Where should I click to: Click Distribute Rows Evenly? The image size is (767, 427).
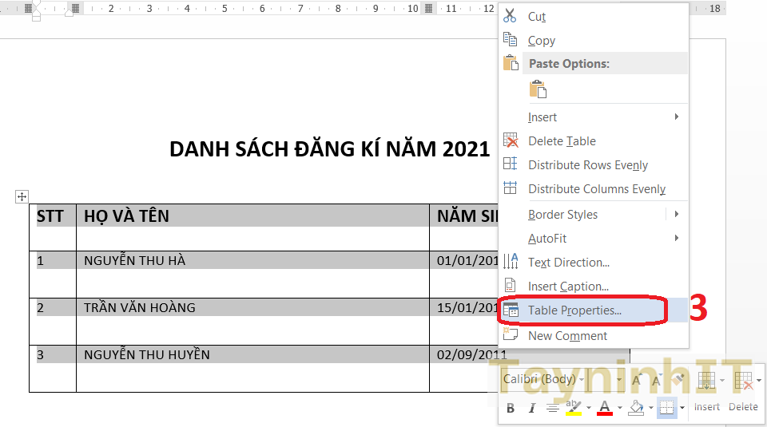point(587,165)
